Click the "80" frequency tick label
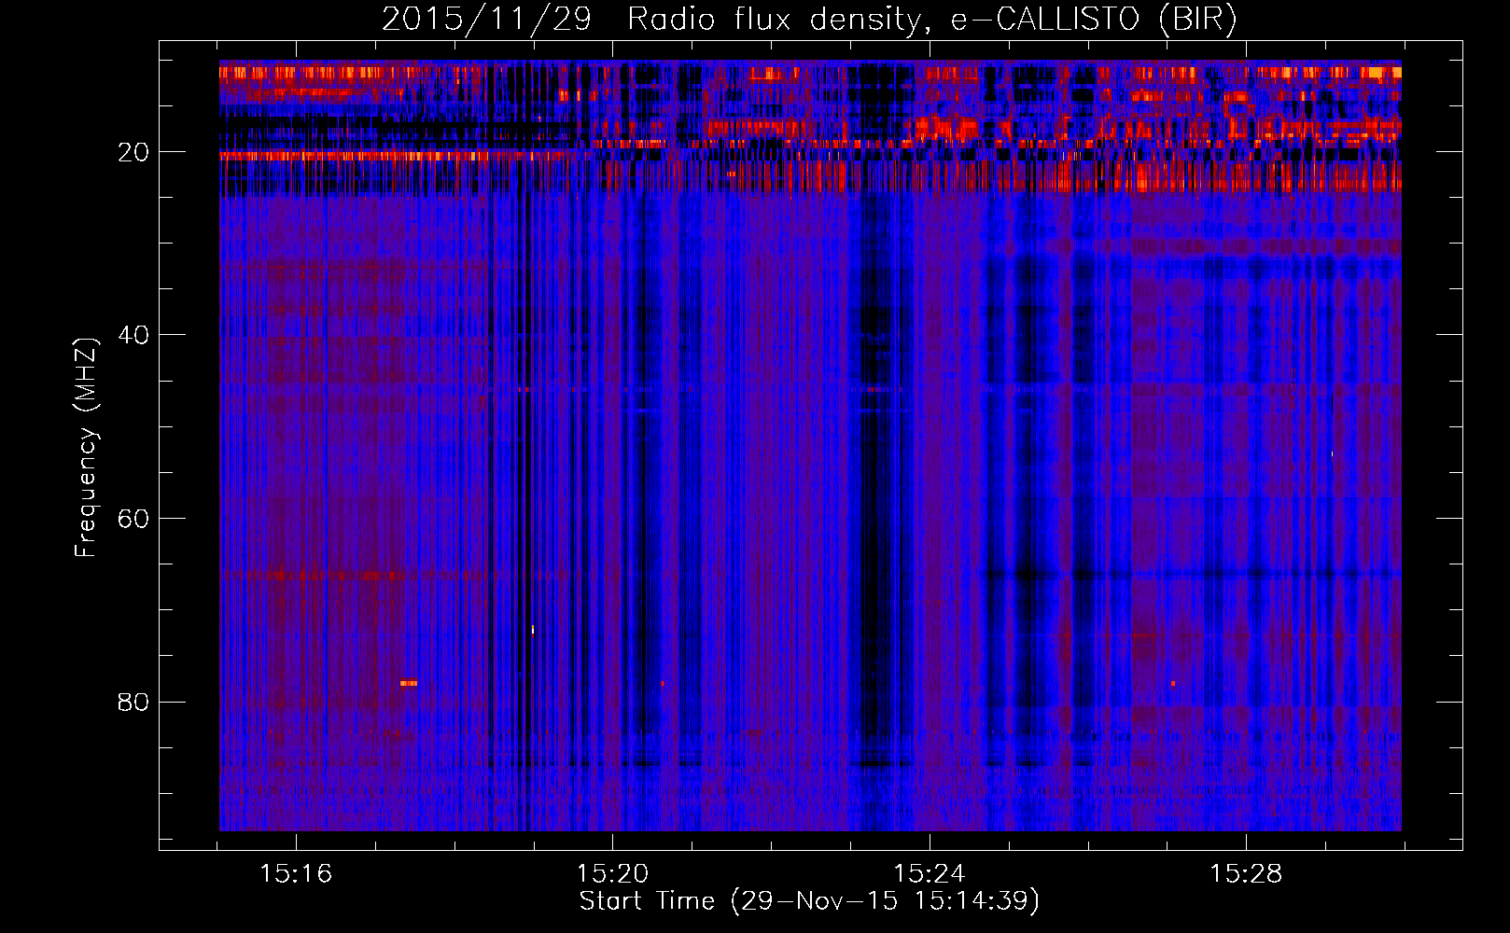 tap(134, 702)
